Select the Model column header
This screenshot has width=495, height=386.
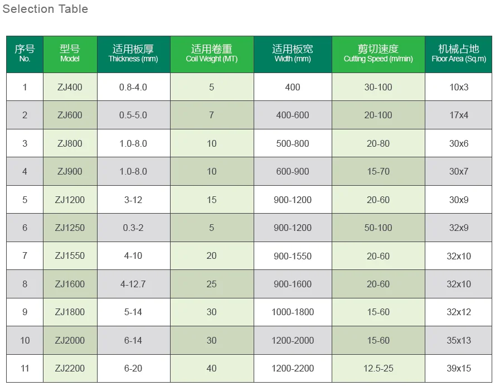(70, 54)
